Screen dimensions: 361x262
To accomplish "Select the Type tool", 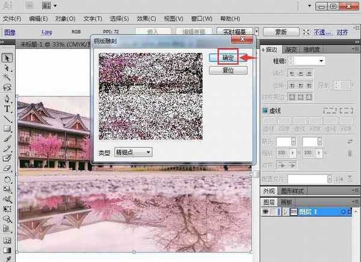I will (8, 109).
